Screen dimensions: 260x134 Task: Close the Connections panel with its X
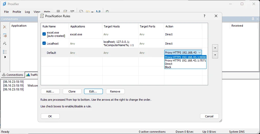pyautogui.click(x=257, y=19)
